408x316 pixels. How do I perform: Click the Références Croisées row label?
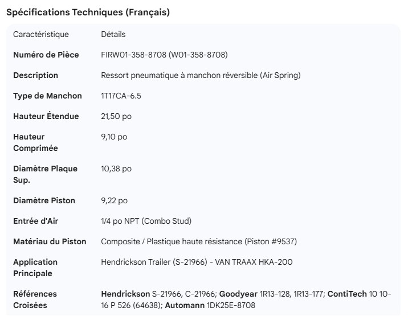(35, 299)
